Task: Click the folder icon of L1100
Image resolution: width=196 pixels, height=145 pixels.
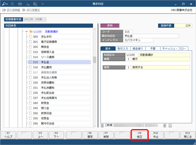Action: pos(31,31)
